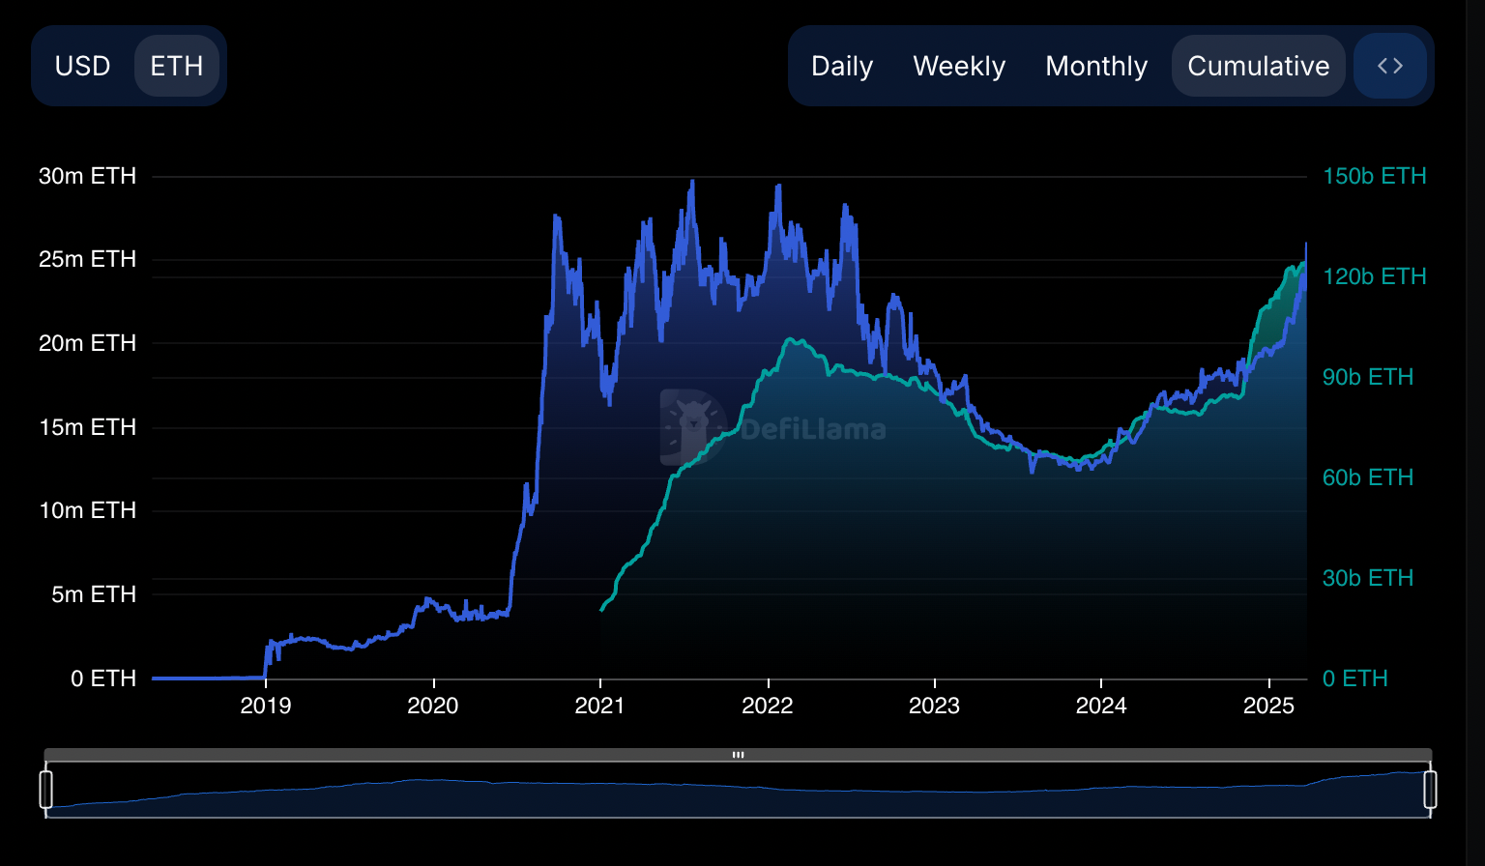The image size is (1485, 866).
Task: Click the 2023 tick label on the timeline
Action: click(x=934, y=706)
